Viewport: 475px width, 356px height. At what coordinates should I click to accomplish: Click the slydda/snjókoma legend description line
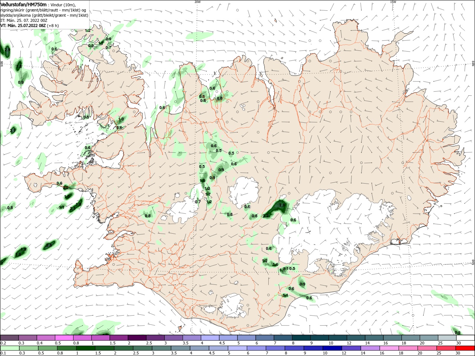[44, 15]
